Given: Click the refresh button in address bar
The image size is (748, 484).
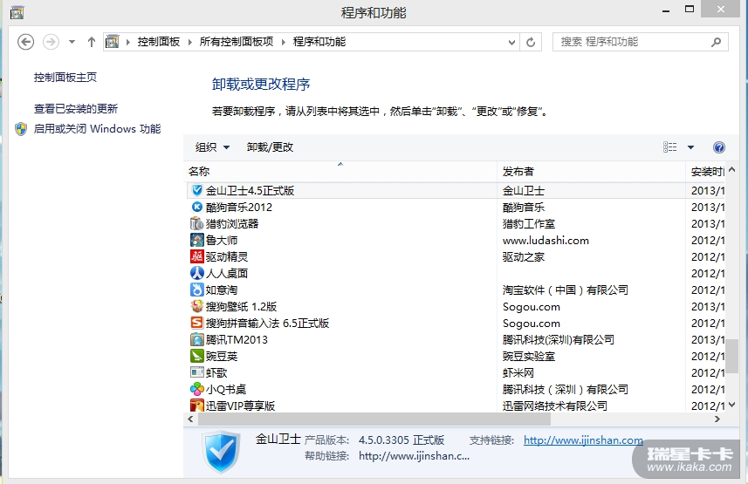Looking at the screenshot, I should [531, 42].
